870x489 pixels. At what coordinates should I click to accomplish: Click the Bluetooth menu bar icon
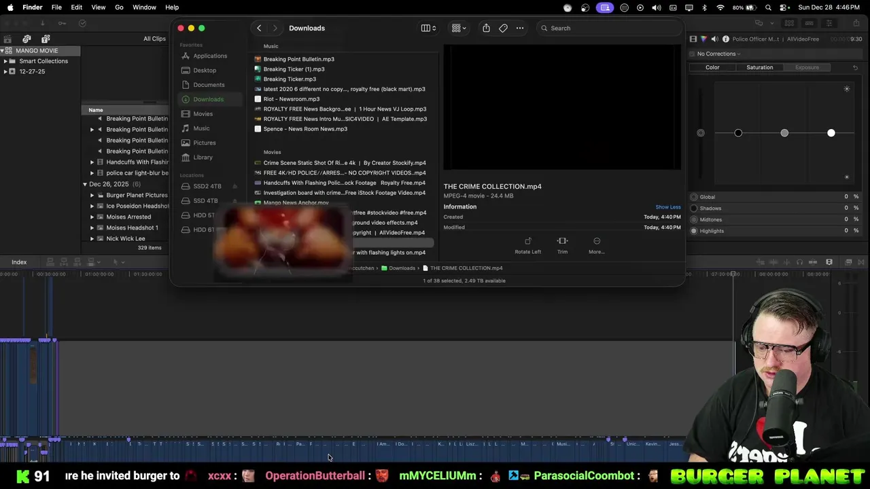tap(704, 7)
